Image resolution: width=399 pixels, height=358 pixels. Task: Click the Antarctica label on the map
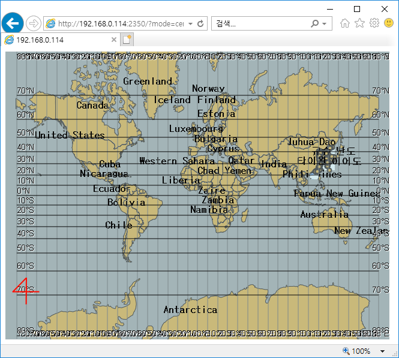190,309
